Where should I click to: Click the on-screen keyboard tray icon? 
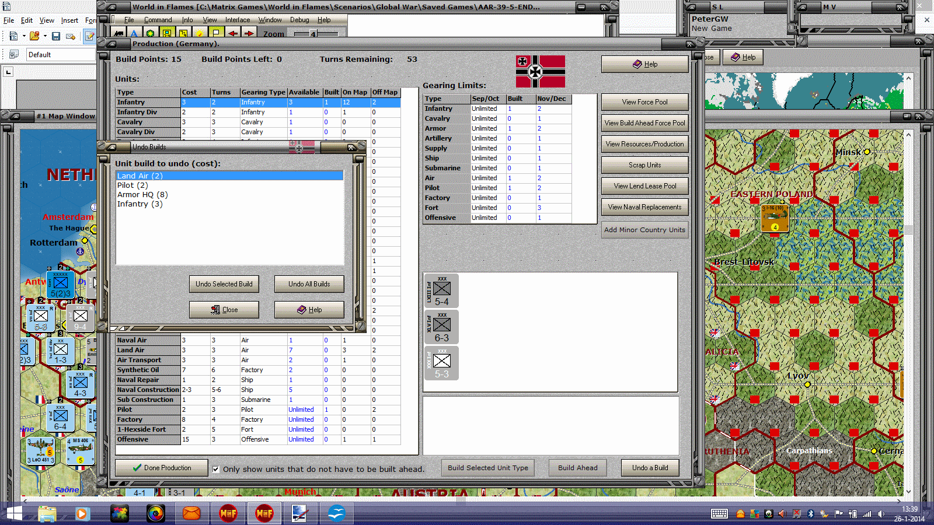[719, 514]
